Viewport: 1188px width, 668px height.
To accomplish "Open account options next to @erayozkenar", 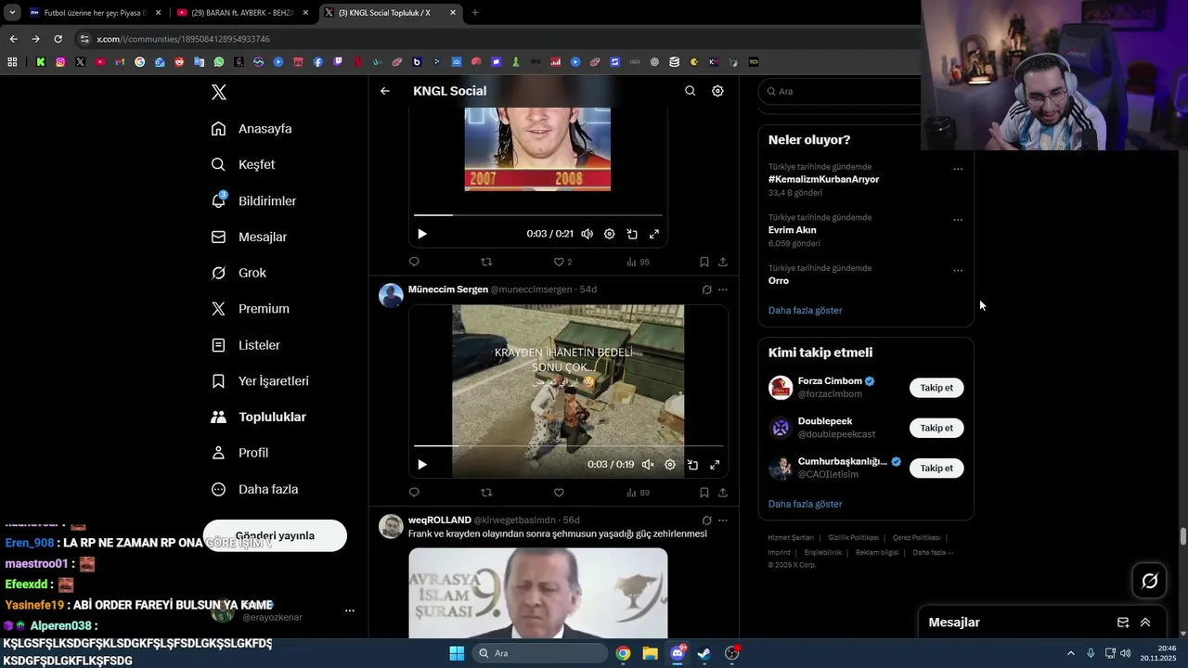I will tap(350, 610).
